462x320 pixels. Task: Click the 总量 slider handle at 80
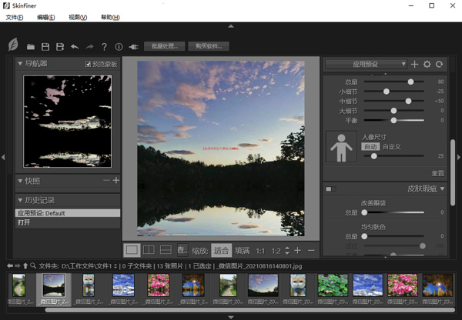410,81
